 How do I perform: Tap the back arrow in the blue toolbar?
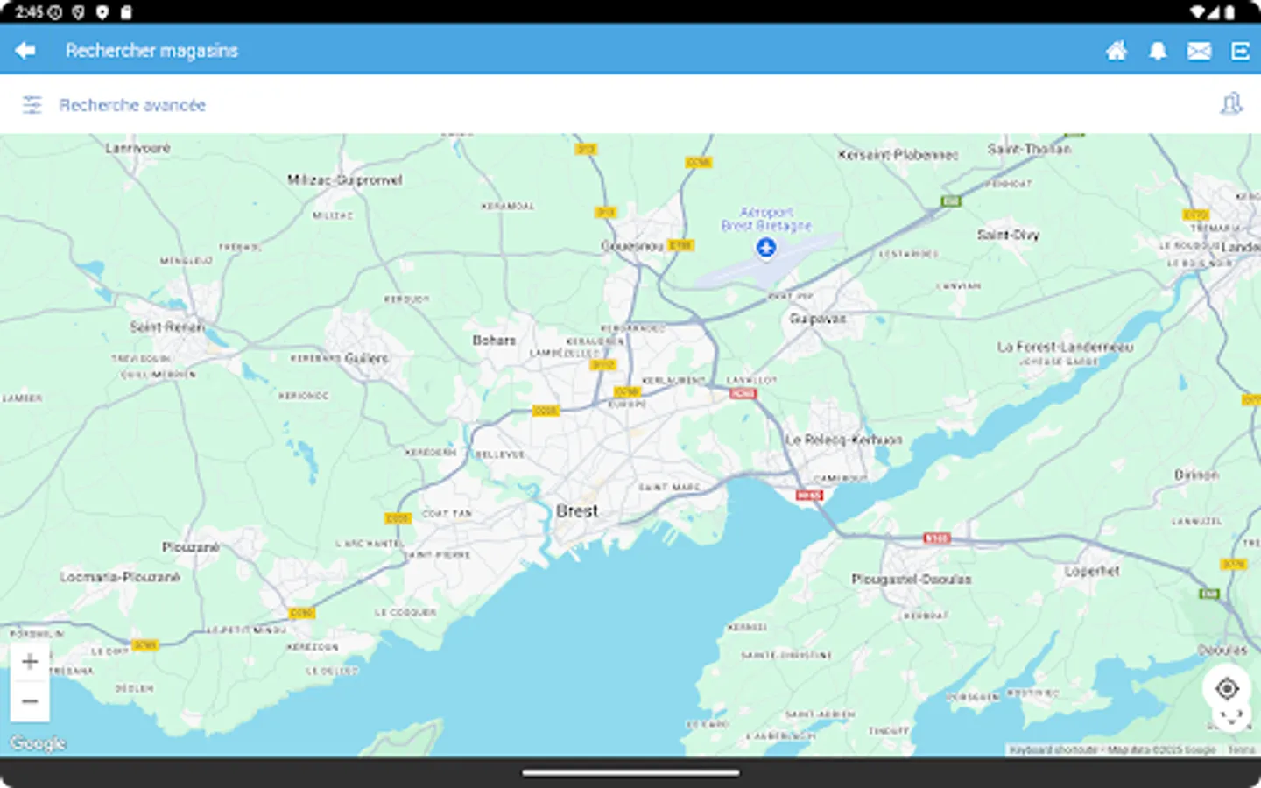(x=24, y=50)
